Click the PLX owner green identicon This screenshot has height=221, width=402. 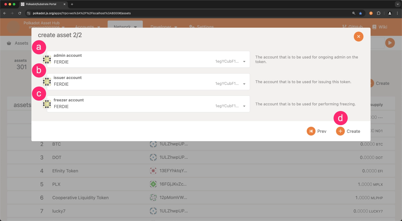[153, 184]
